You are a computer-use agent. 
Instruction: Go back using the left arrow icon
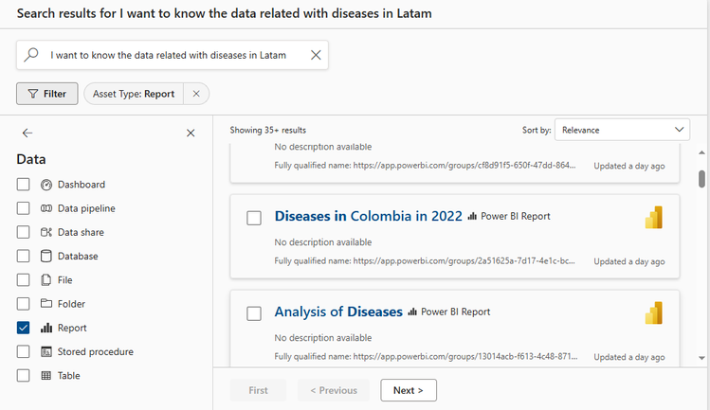coord(27,134)
